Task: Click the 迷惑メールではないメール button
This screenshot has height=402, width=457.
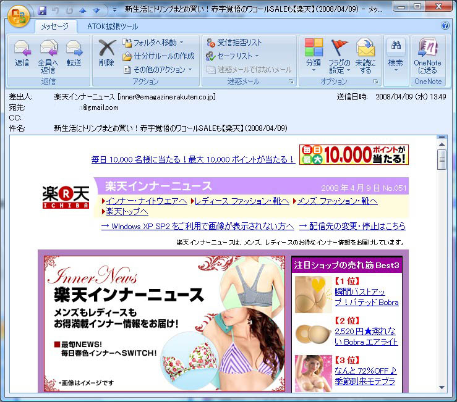Action: 249,70
